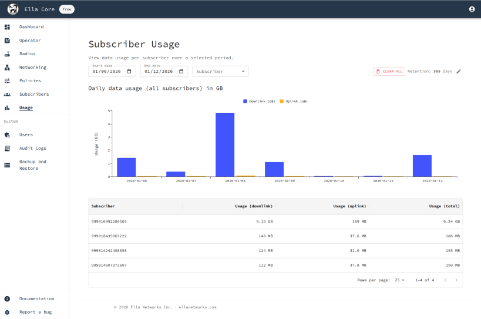Open the Policies sliders icon
Viewport: 481px width, 319px height.
pyautogui.click(x=8, y=81)
